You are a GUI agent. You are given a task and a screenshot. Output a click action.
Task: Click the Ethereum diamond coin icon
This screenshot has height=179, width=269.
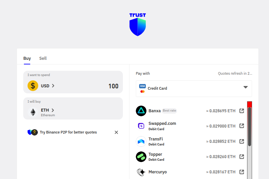pyautogui.click(x=33, y=112)
